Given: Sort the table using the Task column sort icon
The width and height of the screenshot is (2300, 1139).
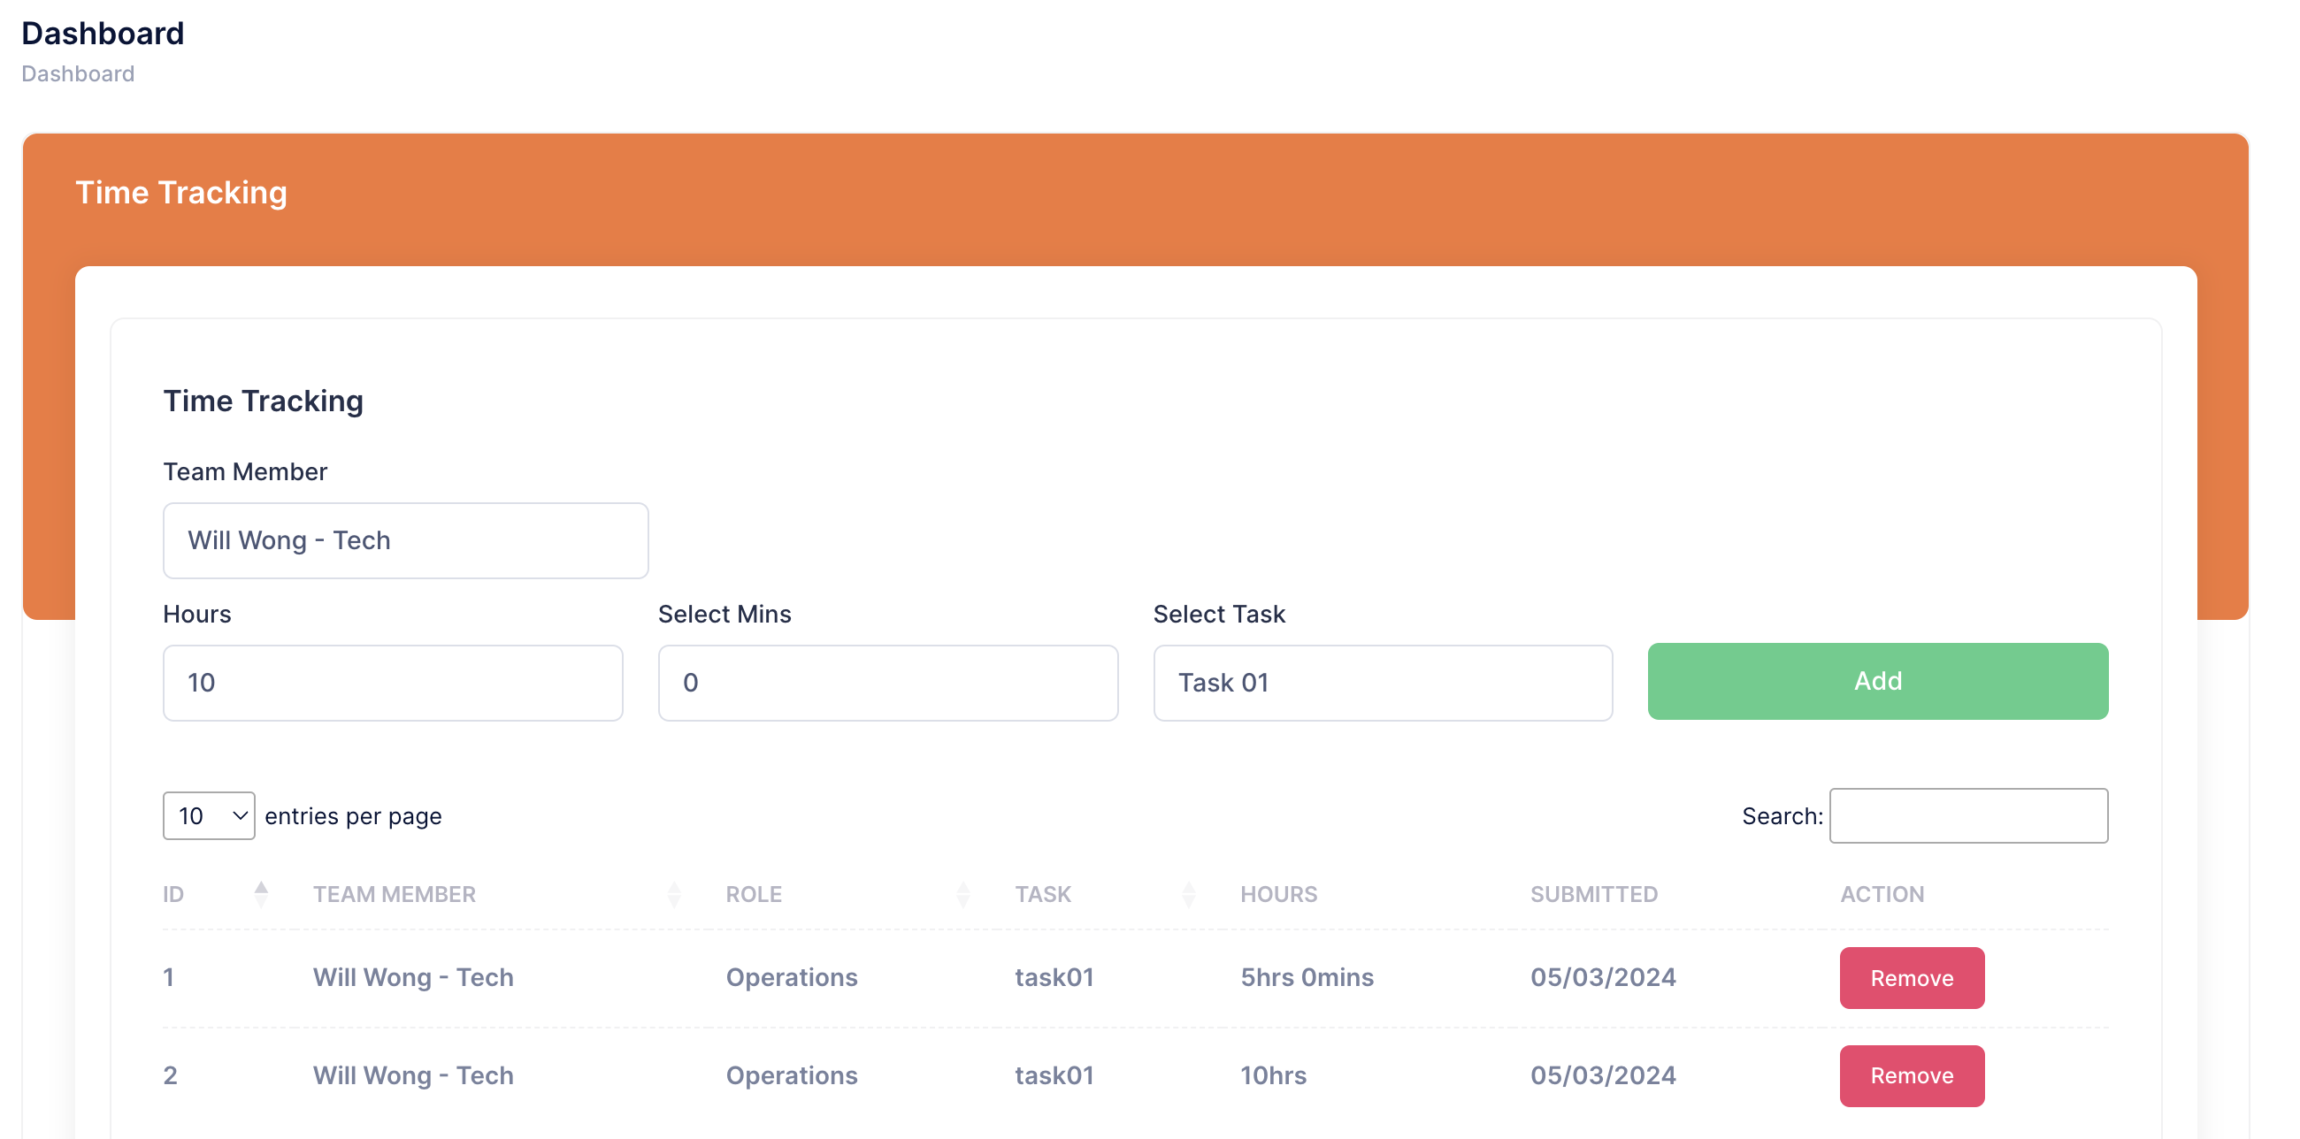Looking at the screenshot, I should tap(1189, 893).
